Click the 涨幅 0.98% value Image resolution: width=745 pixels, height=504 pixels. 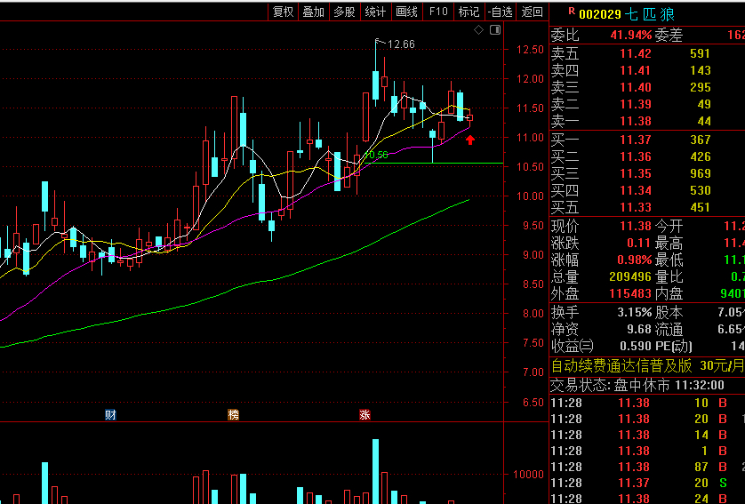point(634,260)
